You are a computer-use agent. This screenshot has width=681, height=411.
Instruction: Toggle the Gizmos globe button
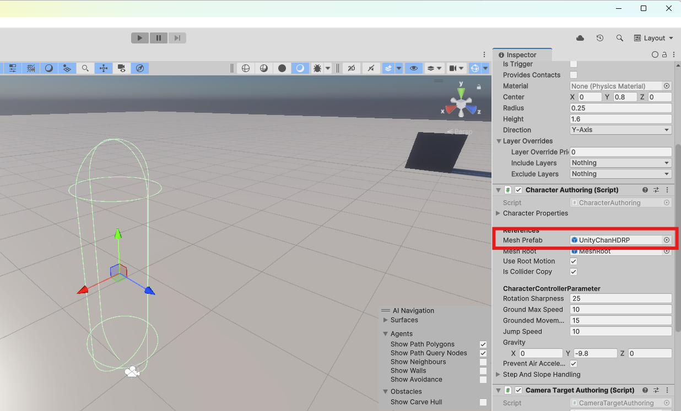coord(475,68)
